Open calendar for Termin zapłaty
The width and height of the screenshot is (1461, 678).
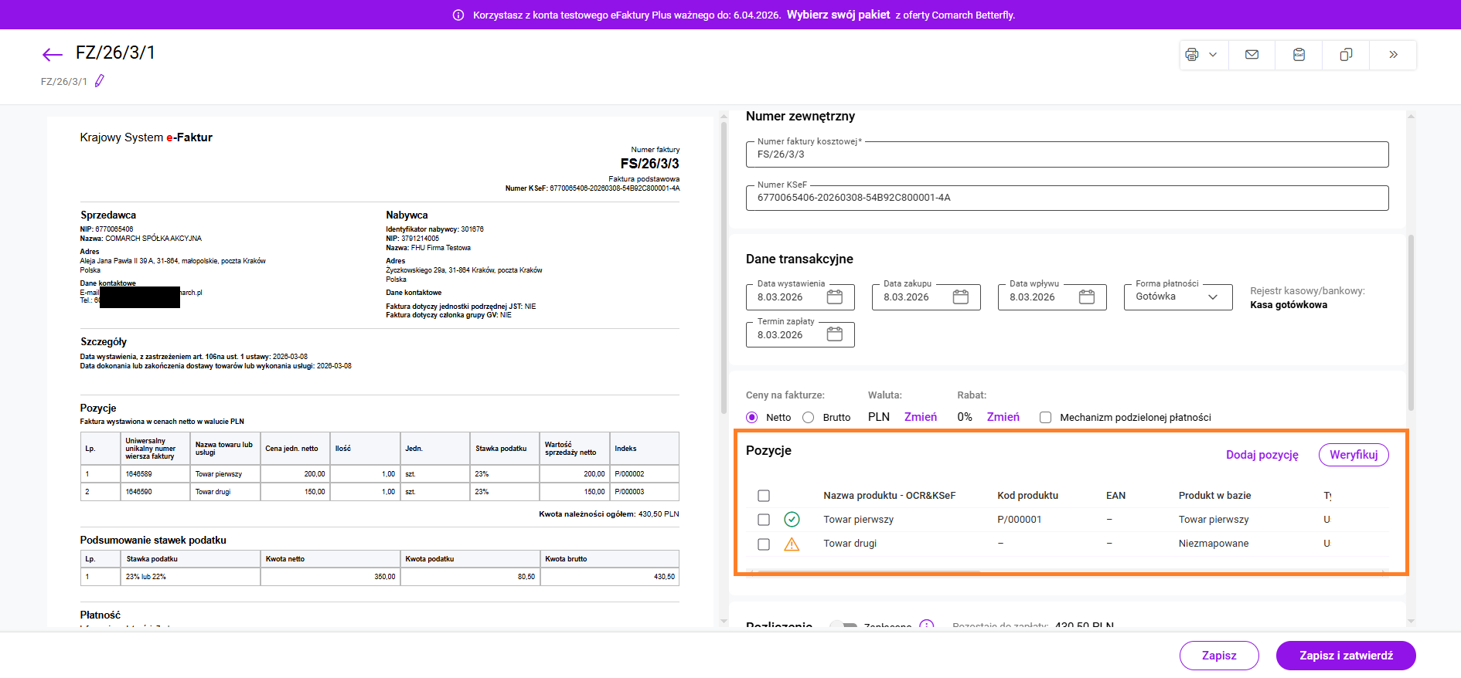[x=835, y=334]
